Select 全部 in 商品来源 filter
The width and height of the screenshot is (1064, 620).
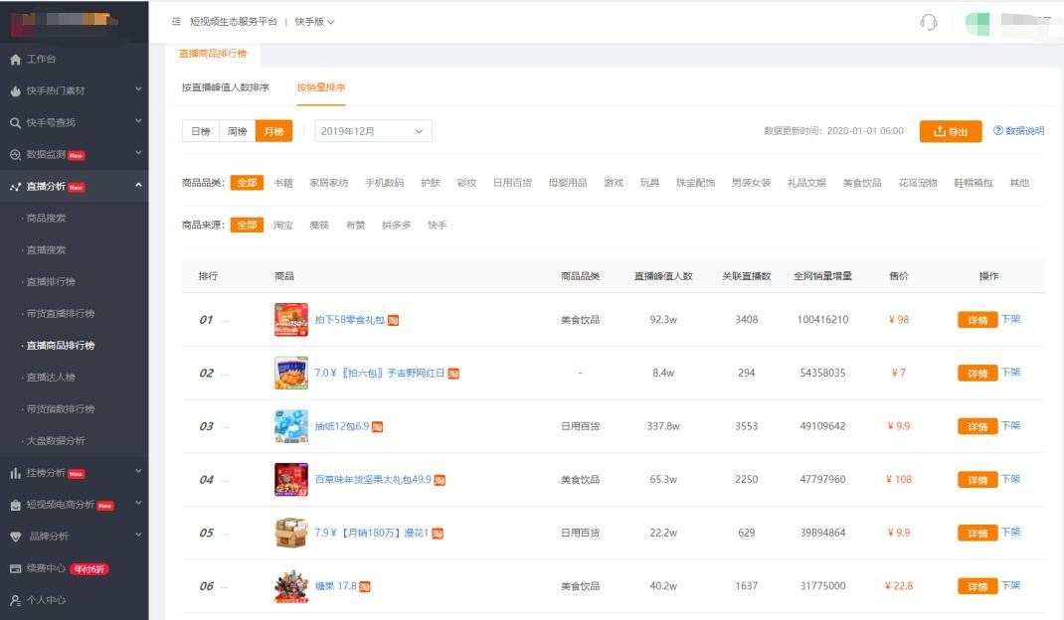[247, 225]
